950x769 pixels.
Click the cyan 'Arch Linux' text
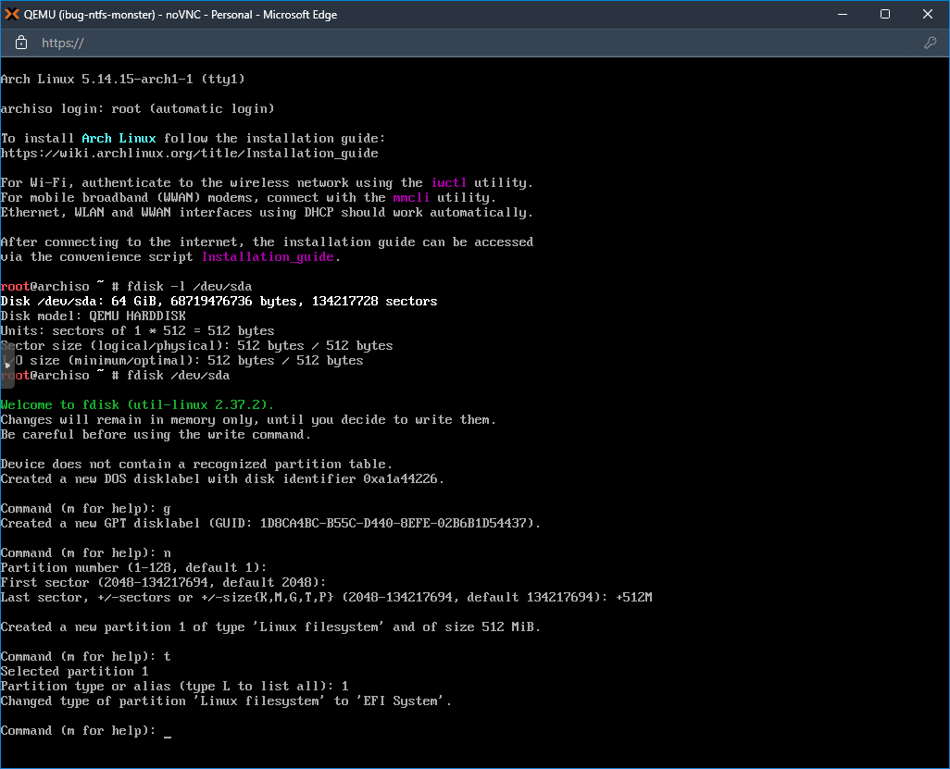pyautogui.click(x=119, y=138)
